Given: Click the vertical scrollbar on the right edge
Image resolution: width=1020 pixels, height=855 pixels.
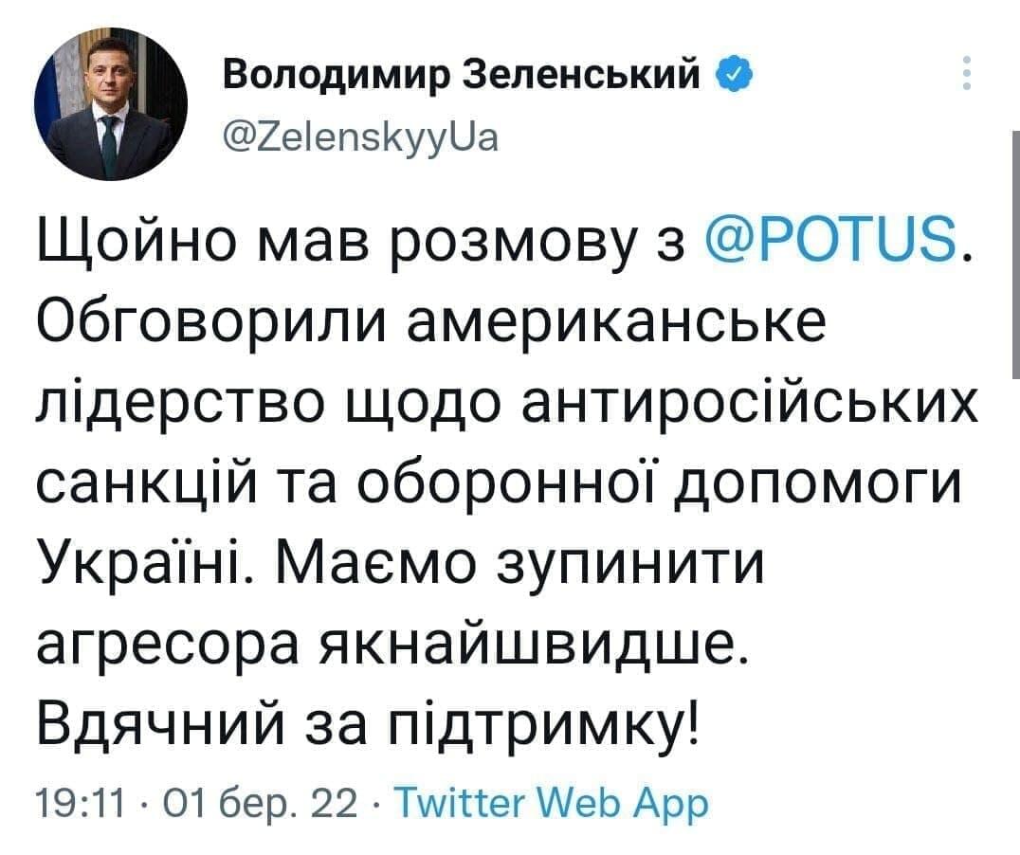Looking at the screenshot, I should coord(1015,254).
